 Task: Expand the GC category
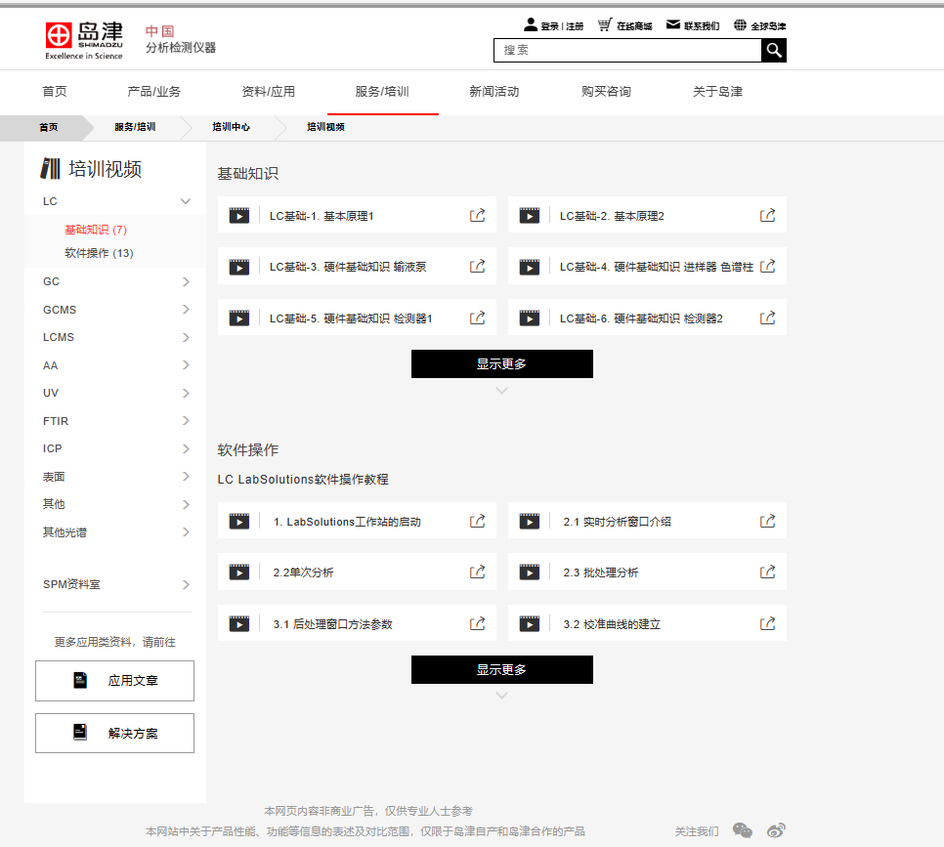click(186, 281)
